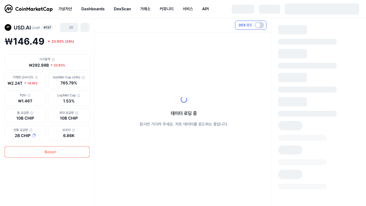Click the 2K watchlist button

(x=69, y=27)
